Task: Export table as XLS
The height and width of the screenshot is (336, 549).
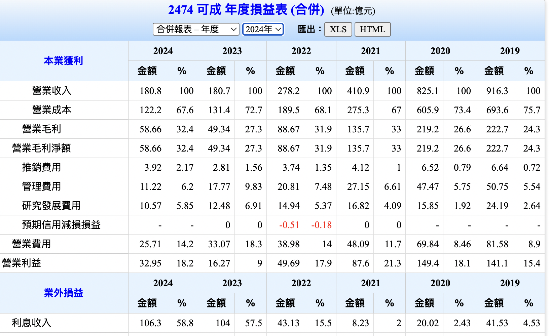Action: pos(338,29)
